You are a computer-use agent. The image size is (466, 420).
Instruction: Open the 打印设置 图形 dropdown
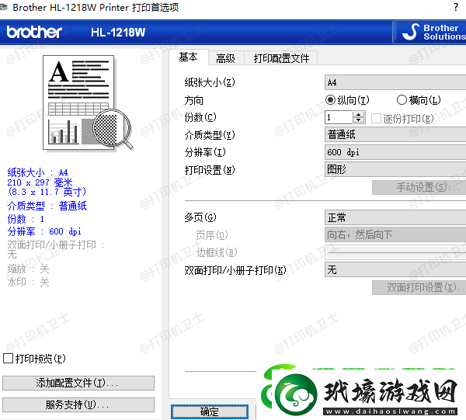pyautogui.click(x=395, y=169)
